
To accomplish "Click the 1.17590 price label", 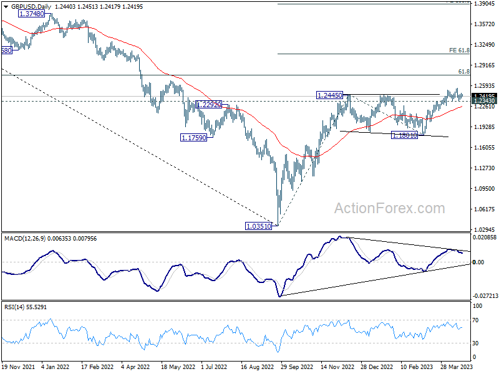I will pyautogui.click(x=193, y=138).
